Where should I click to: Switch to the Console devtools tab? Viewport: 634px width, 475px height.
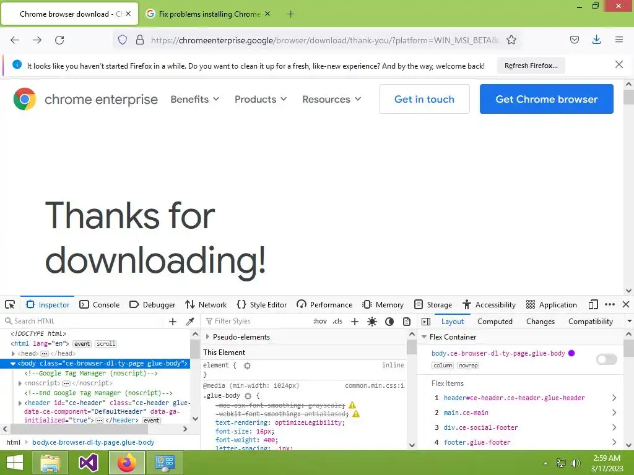pos(100,304)
